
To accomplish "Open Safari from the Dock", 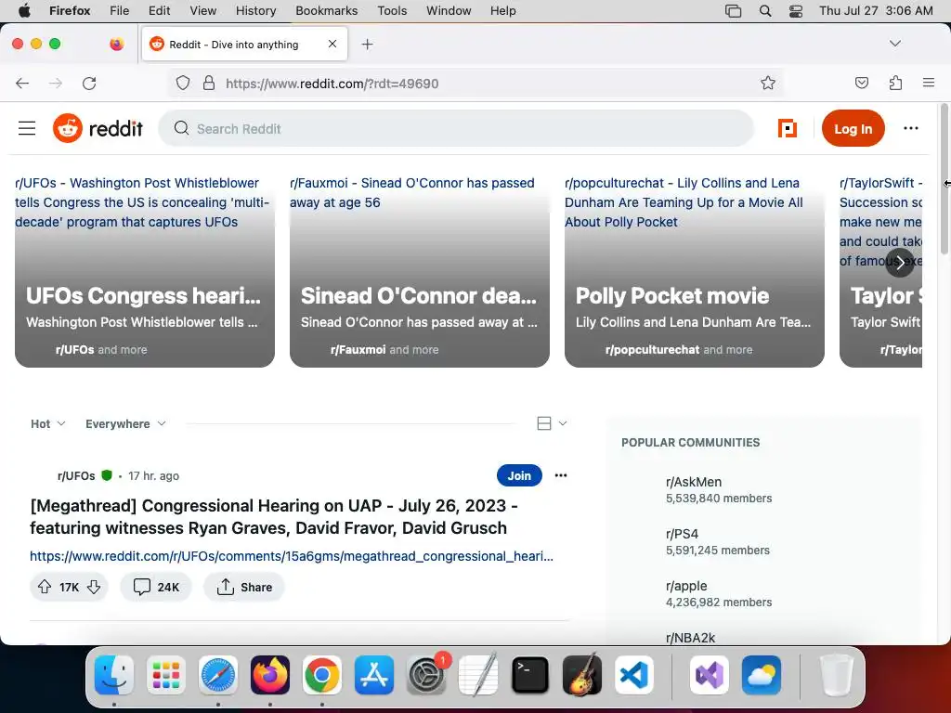I will click(218, 675).
